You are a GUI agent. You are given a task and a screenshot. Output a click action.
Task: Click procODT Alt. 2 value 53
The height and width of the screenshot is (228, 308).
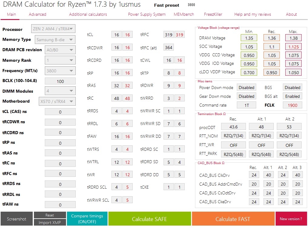click(x=289, y=127)
